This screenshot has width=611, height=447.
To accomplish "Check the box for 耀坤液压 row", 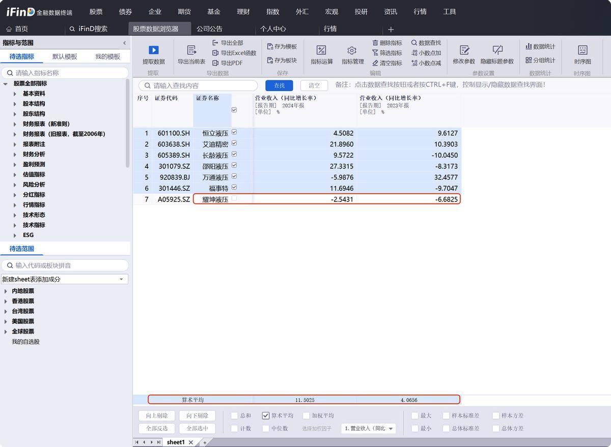I will click(x=234, y=199).
